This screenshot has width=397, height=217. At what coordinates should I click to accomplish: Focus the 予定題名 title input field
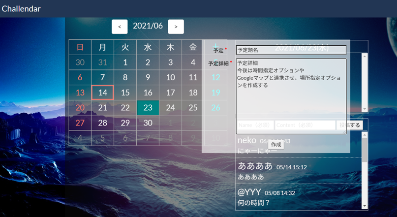tap(291, 50)
